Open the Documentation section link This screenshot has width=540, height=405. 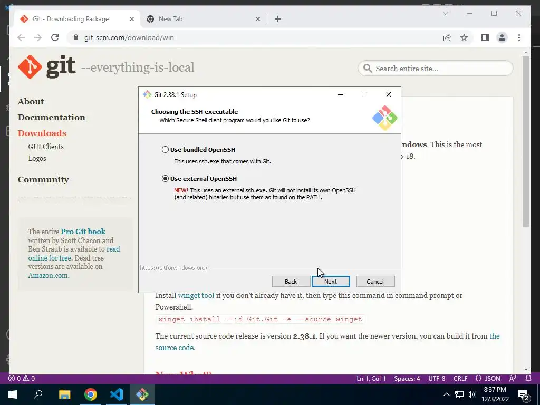[x=51, y=118]
